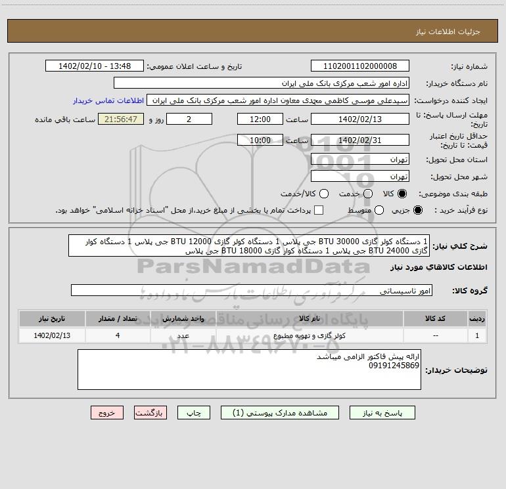Image resolution: width=506 pixels, height=489 pixels.
Task: Click the خروج exit button
Action: coord(107,413)
